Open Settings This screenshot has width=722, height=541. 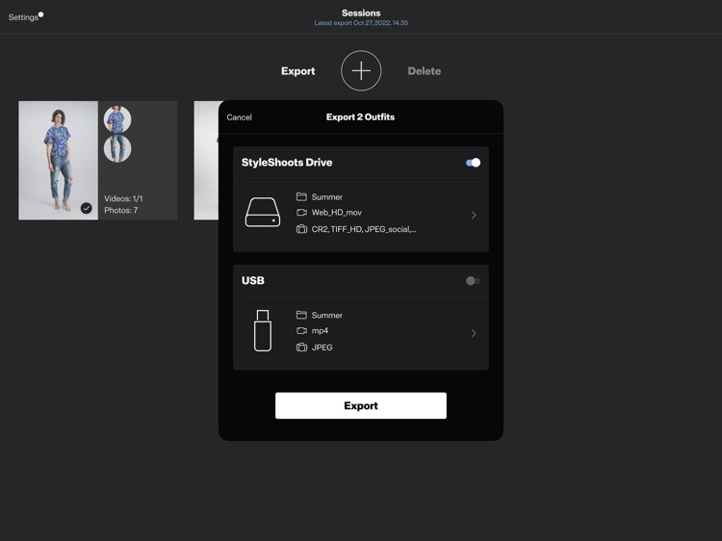[23, 17]
